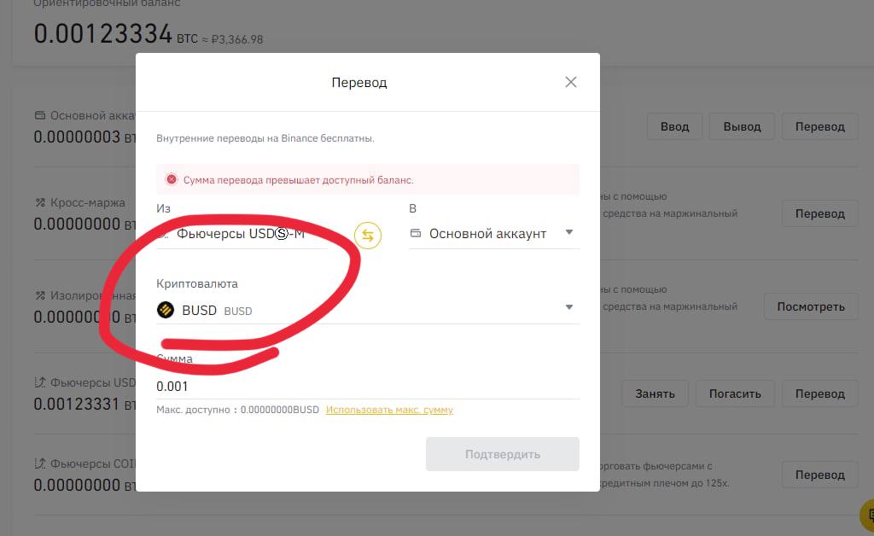Click the Изолированная маржа icon in background
This screenshot has width=874, height=536.
click(x=40, y=296)
